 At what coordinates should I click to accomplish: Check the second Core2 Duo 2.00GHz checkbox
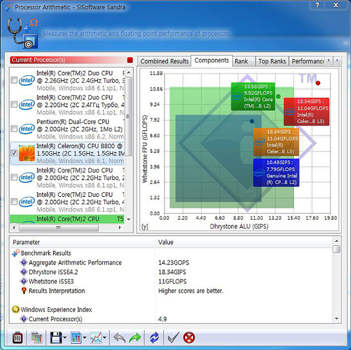click(14, 202)
